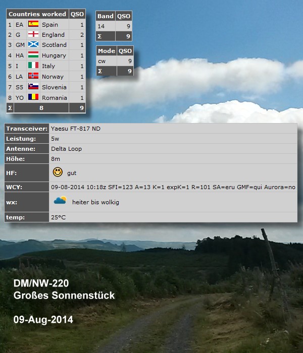Click the Countries worked table header

coord(37,14)
